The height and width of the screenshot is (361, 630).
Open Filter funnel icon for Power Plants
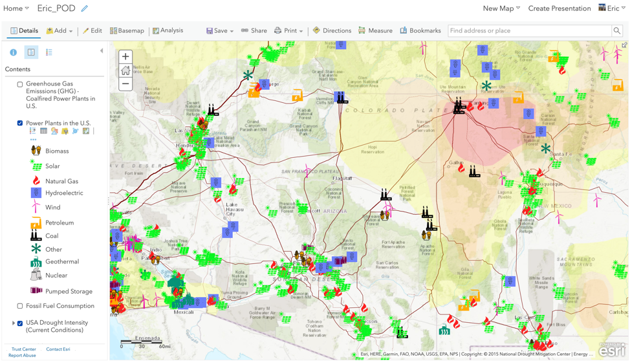pyautogui.click(x=65, y=131)
